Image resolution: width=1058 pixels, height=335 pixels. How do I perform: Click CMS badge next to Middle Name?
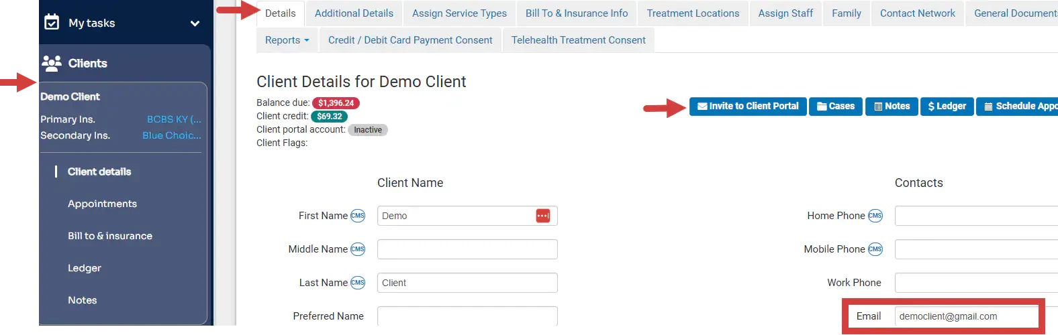tap(358, 249)
